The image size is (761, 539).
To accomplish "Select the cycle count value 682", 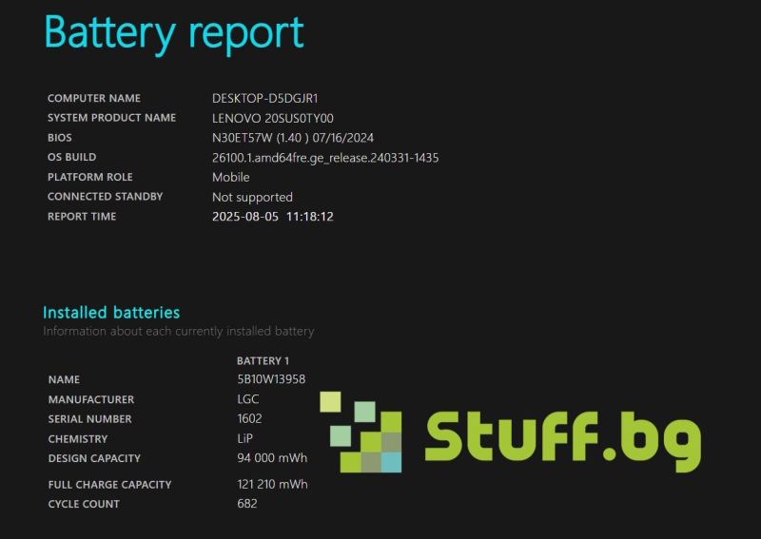I will coord(246,504).
